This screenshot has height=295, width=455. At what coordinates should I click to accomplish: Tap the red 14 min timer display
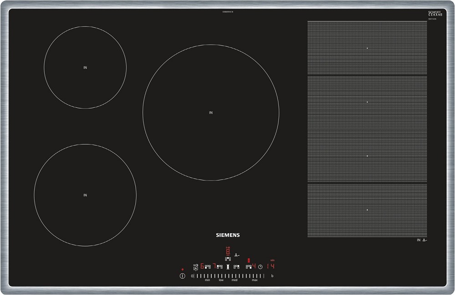pyautogui.click(x=271, y=266)
